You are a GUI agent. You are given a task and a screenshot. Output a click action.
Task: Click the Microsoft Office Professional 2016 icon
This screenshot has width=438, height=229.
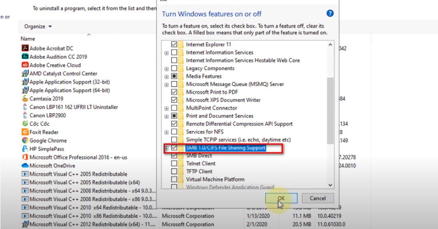tap(25, 157)
